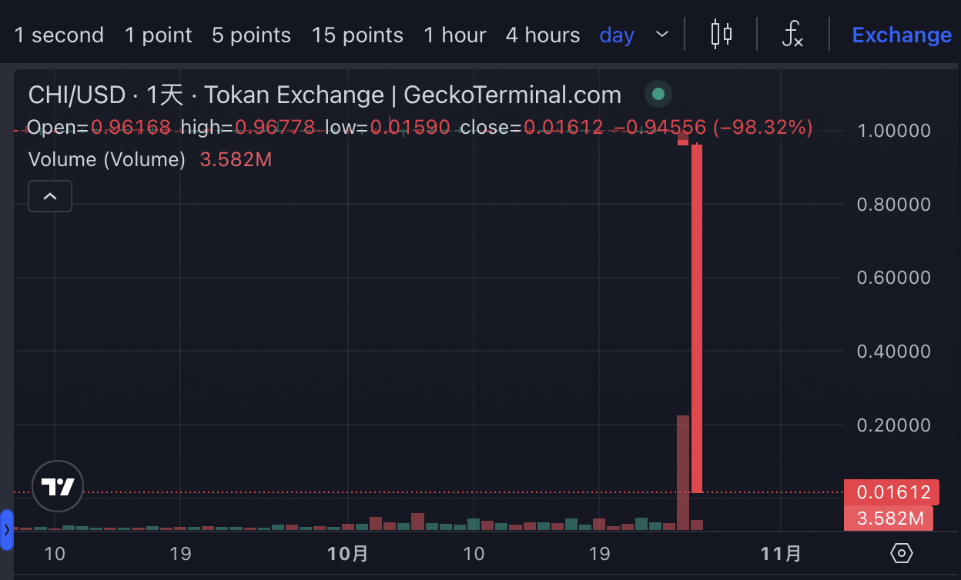The image size is (961, 580).
Task: Click the indicators fx icon
Action: pyautogui.click(x=792, y=34)
